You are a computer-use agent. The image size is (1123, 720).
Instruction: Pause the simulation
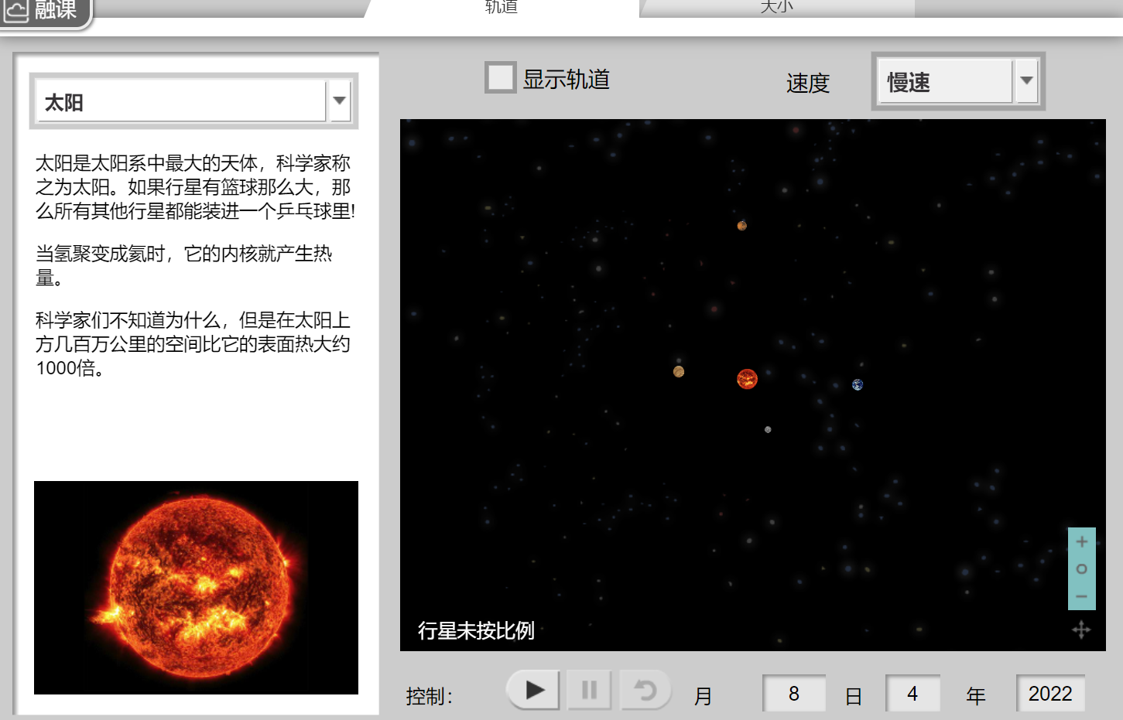tap(589, 689)
